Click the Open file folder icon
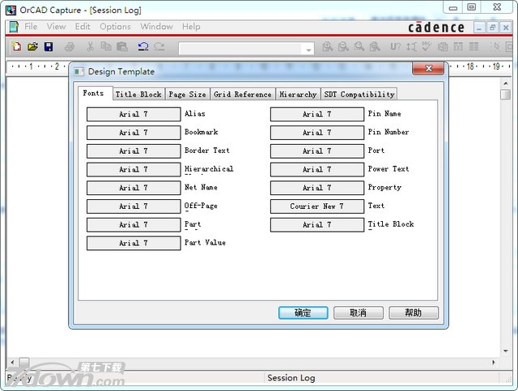518x391 pixels. coord(32,47)
